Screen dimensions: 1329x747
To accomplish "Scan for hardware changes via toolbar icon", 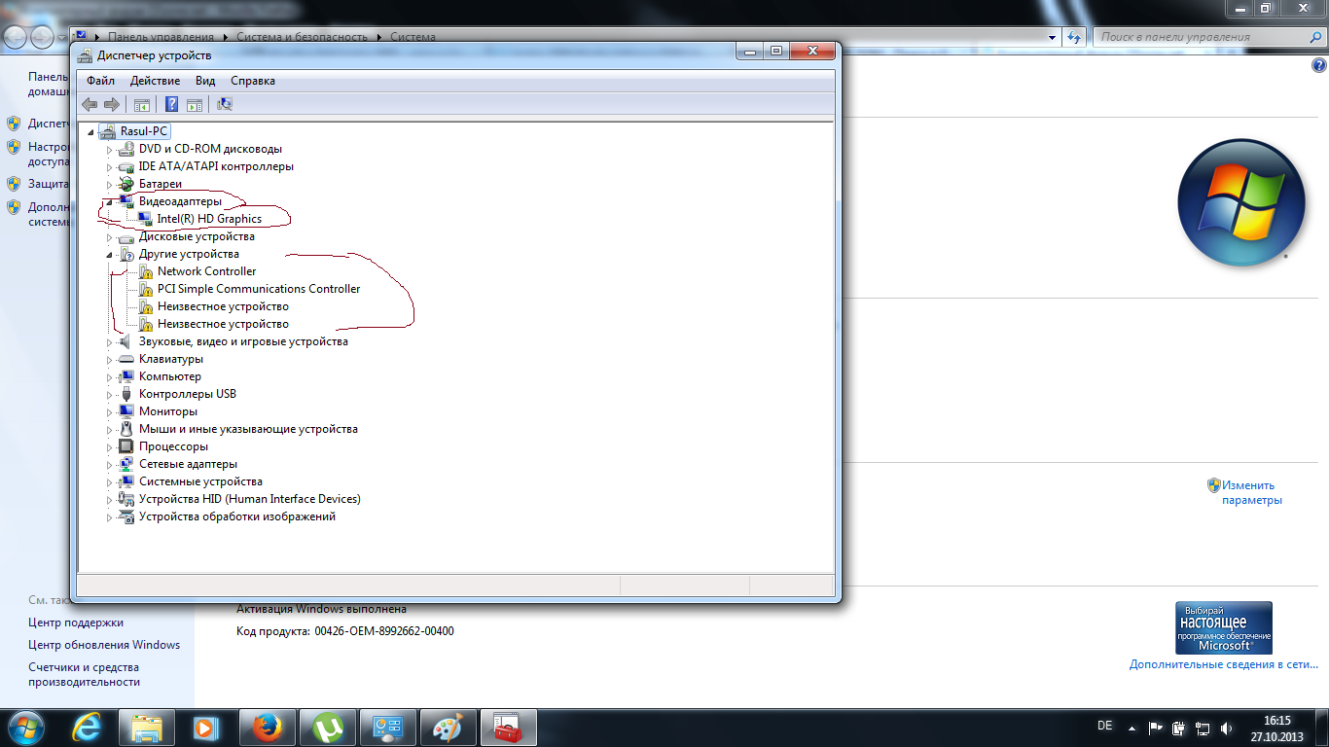I will (x=225, y=104).
